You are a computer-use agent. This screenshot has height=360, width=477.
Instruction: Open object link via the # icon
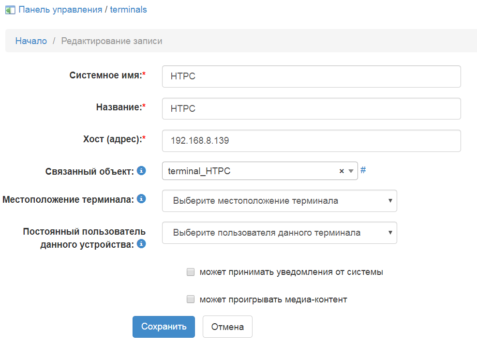pyautogui.click(x=363, y=170)
